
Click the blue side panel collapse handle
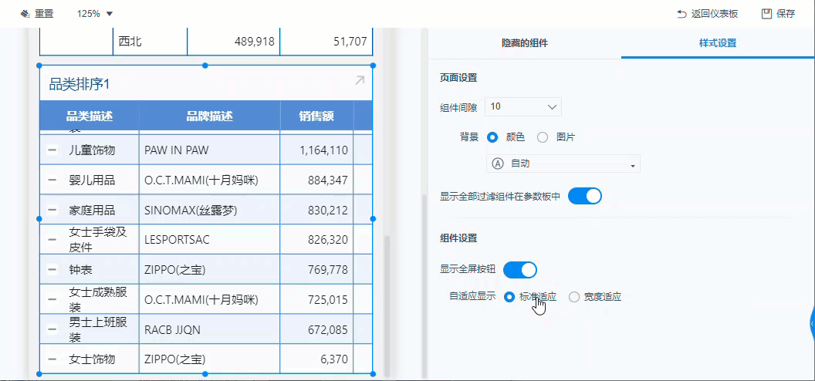(x=812, y=323)
